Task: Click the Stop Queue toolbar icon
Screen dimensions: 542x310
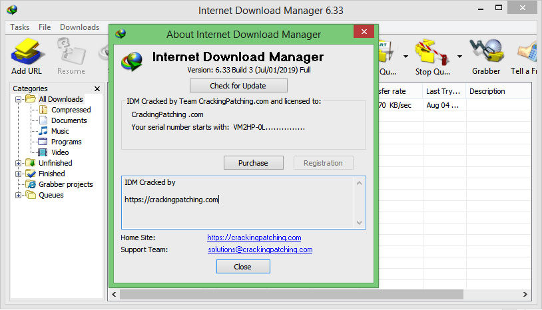Action: [432, 53]
